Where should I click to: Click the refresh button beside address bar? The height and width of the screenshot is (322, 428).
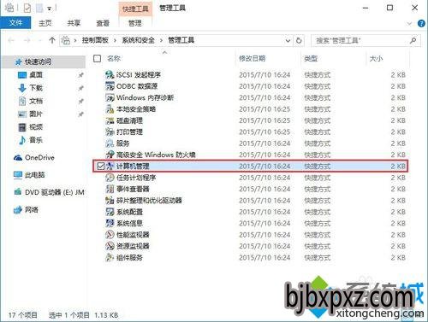[299, 40]
